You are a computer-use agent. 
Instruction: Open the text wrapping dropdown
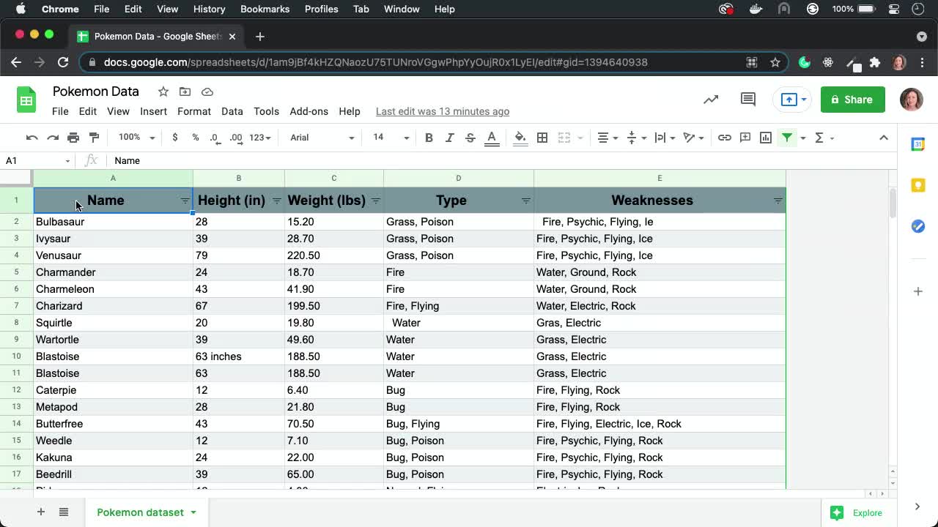[665, 138]
